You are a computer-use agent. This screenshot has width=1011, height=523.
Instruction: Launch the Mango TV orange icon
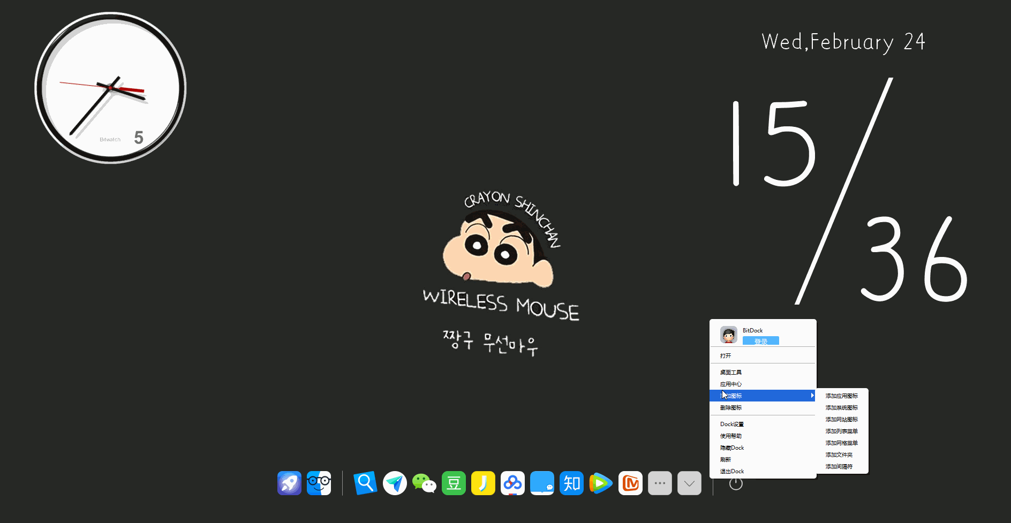630,483
